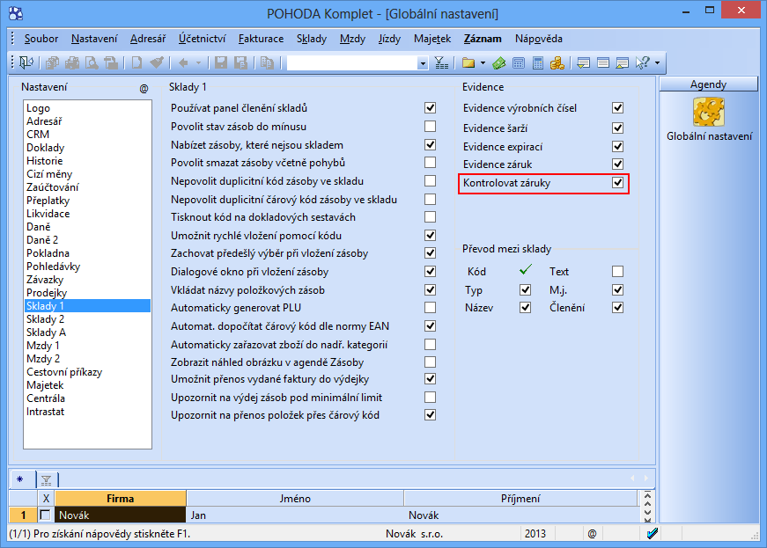This screenshot has width=767, height=548.
Task: Open the Soubor menu
Action: pyautogui.click(x=41, y=39)
